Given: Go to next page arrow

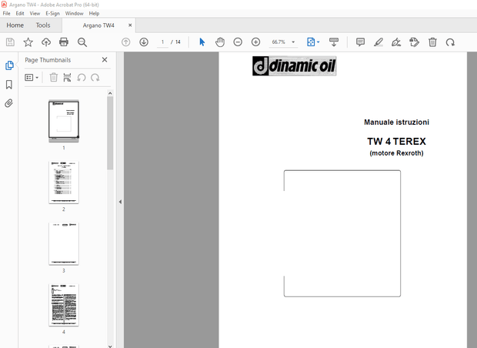Looking at the screenshot, I should (x=144, y=42).
